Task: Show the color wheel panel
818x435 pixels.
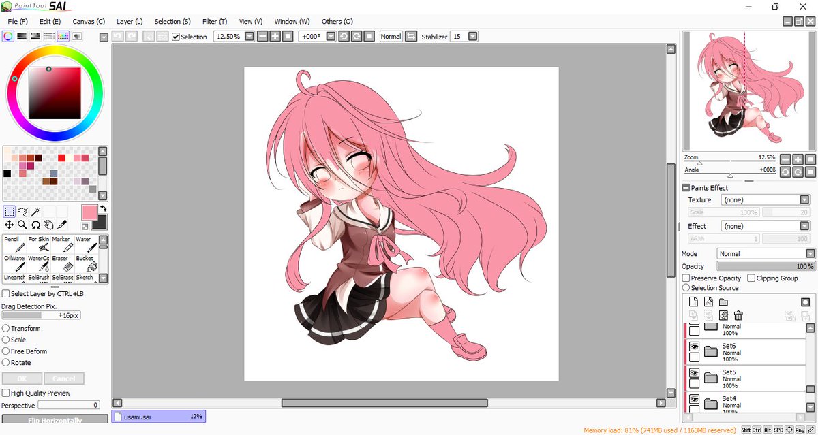Action: tap(7, 36)
